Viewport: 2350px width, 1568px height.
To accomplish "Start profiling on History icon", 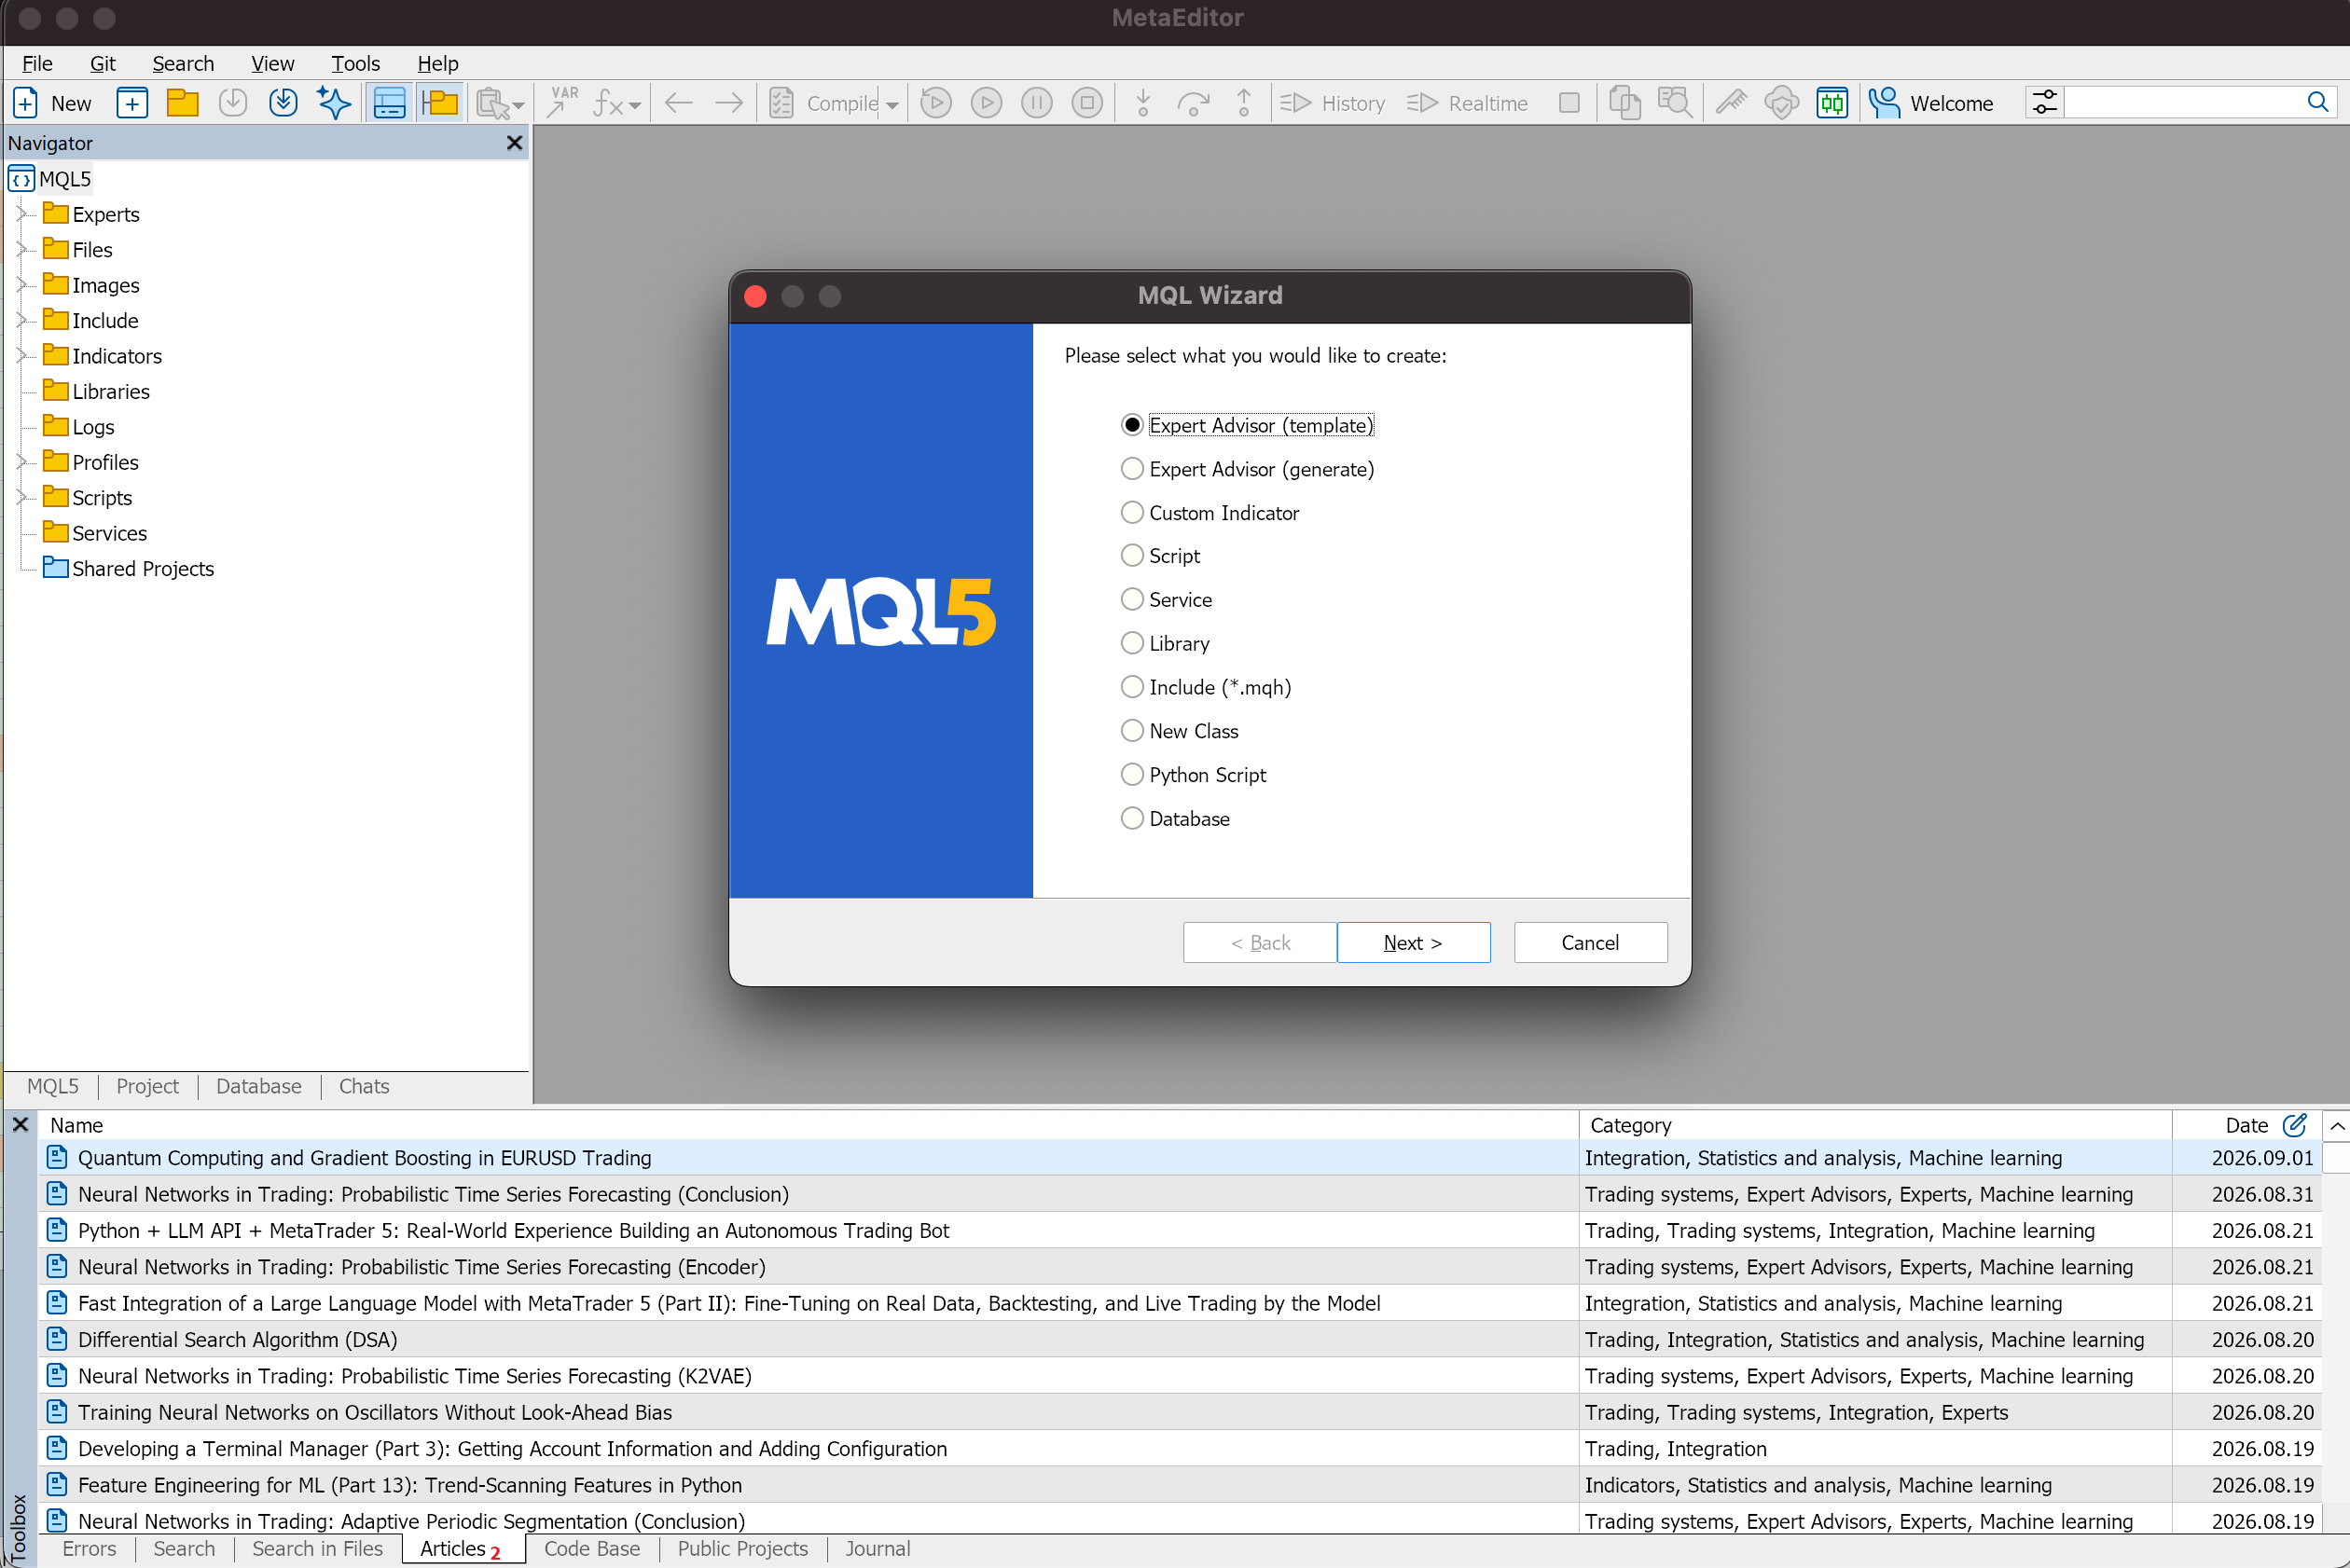I will pos(1296,103).
